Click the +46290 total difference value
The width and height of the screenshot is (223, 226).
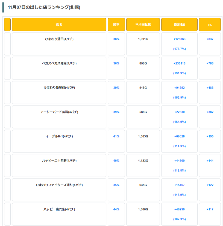(x=180, y=209)
